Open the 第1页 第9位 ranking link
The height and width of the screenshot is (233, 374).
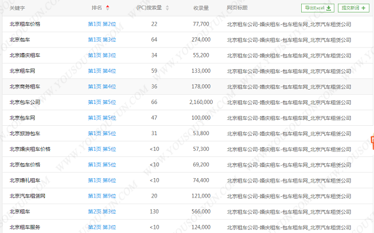(102, 196)
